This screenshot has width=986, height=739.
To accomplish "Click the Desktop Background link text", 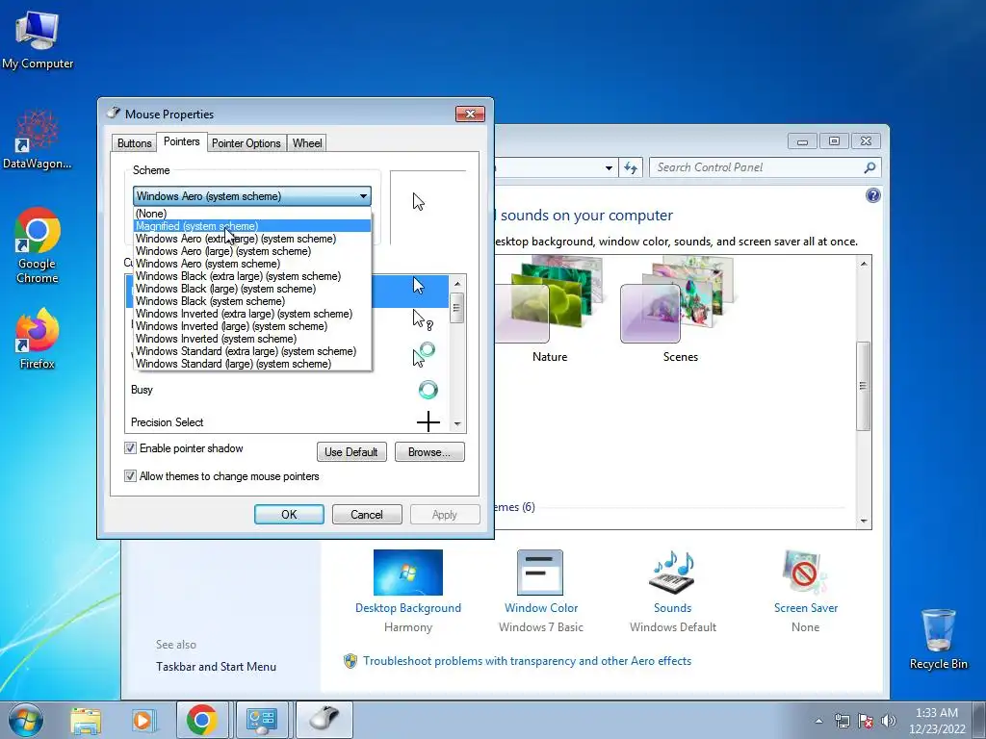I will (x=408, y=608).
